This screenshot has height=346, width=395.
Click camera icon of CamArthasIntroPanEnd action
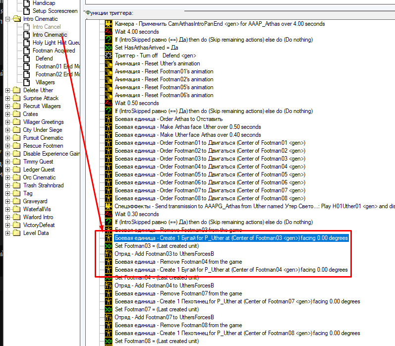click(109, 24)
